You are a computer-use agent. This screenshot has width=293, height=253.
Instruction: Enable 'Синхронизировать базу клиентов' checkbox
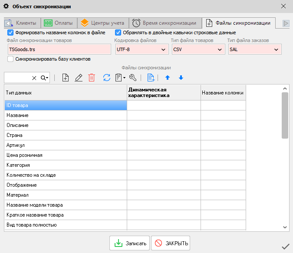click(10, 59)
